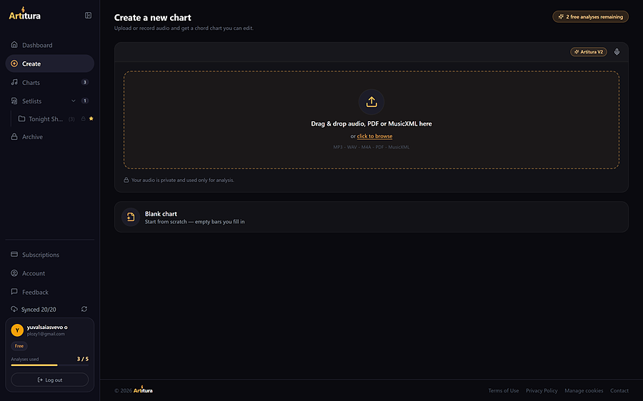Image resolution: width=643 pixels, height=401 pixels.
Task: Click the Artitura logo in sidebar
Action: (x=24, y=14)
